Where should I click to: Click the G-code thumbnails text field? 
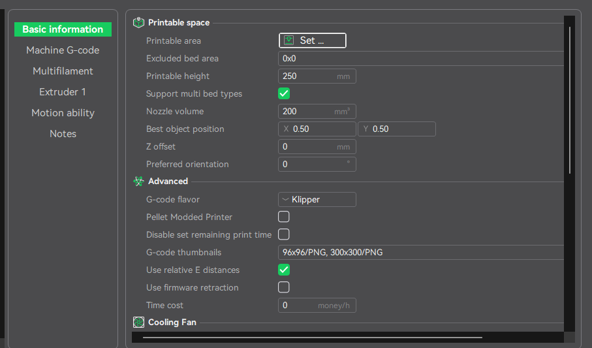[421, 253]
